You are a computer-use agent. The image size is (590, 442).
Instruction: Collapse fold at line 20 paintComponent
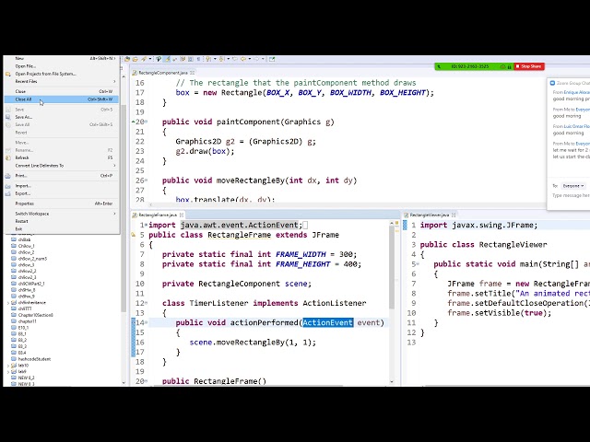(146, 122)
